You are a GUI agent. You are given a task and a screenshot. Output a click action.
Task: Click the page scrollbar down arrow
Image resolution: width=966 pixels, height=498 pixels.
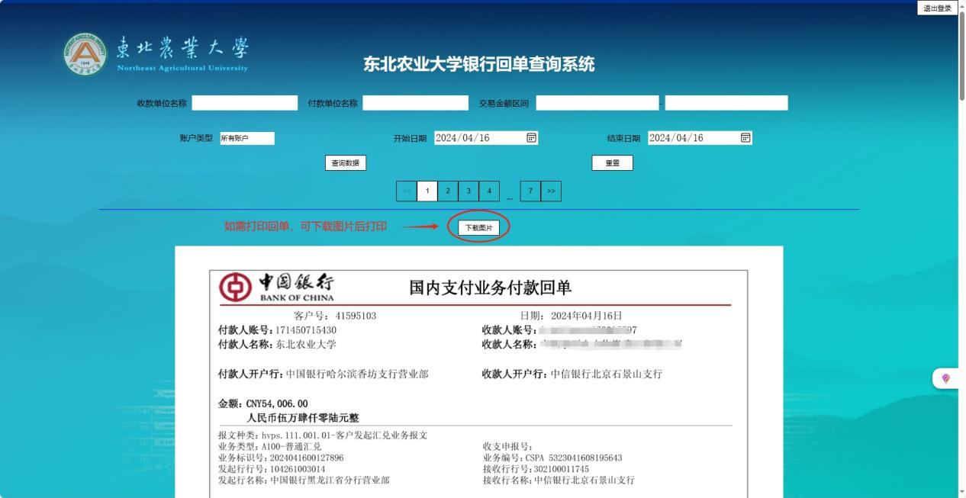point(961,493)
